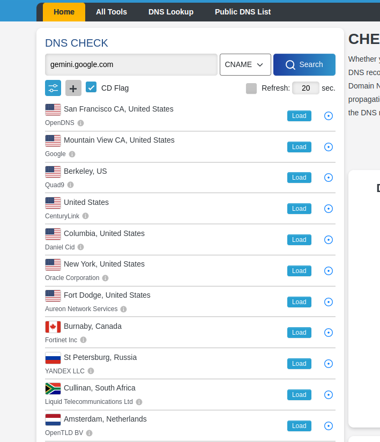
Task: Click the gemini.google.com domain input field
Action: click(x=131, y=64)
